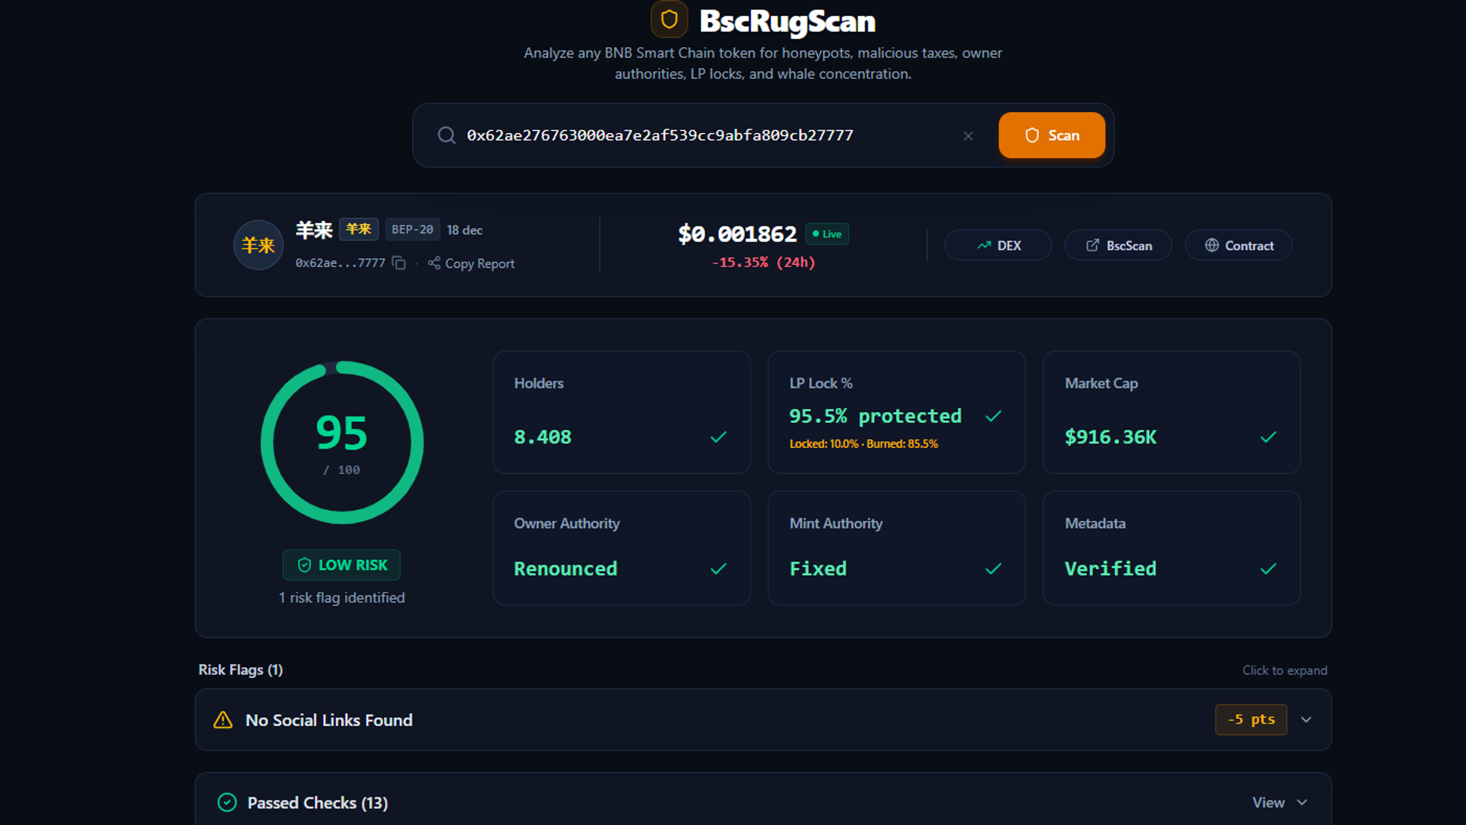Start analysis with the orange Scan button
Viewport: 1466px width, 825px height.
point(1052,135)
